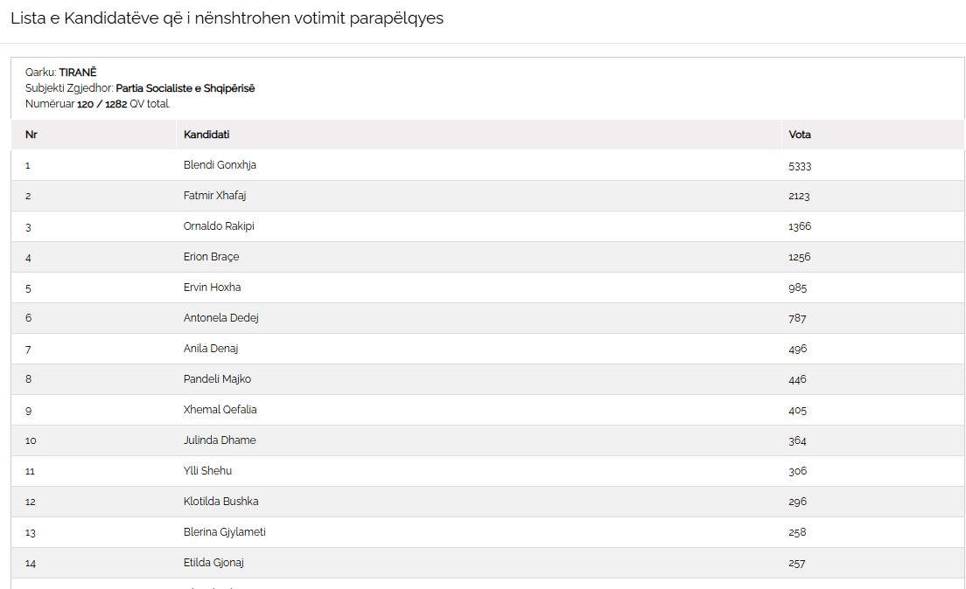
Task: Click on Erion Braçe's row
Action: point(488,257)
